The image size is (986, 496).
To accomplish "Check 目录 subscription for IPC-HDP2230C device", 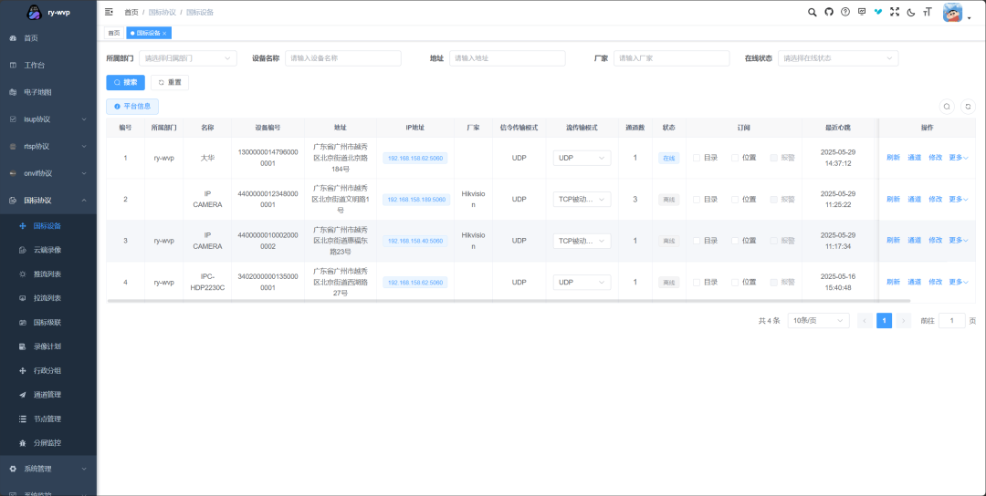I will coord(697,282).
